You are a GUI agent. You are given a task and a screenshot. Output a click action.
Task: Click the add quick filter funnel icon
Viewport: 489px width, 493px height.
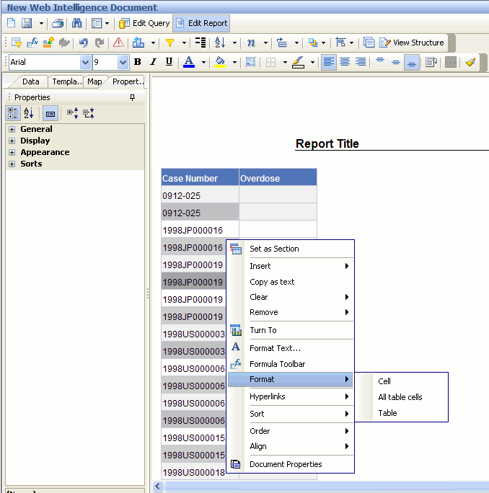point(170,43)
